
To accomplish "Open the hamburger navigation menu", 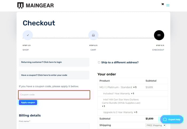I will (168, 5).
